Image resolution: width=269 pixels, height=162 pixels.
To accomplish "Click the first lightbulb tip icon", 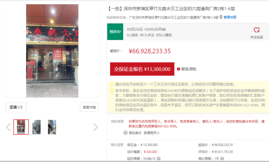I will pos(112,84).
